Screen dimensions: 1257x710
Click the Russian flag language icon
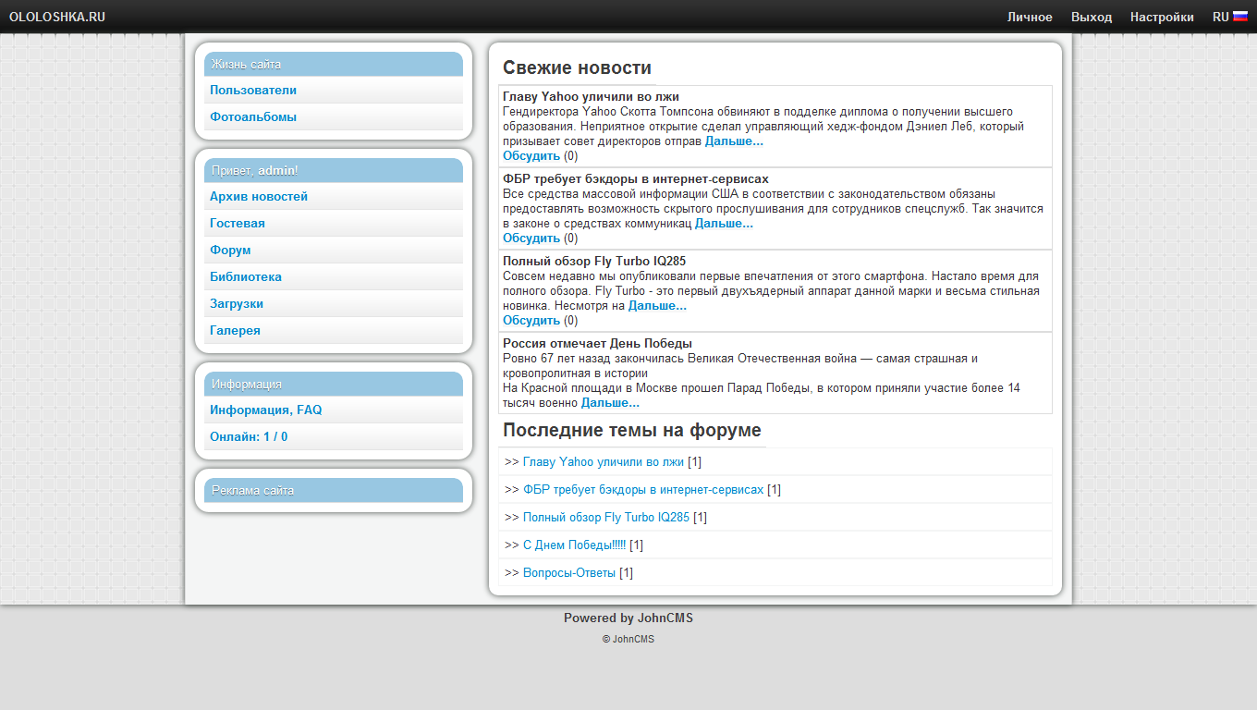point(1239,17)
